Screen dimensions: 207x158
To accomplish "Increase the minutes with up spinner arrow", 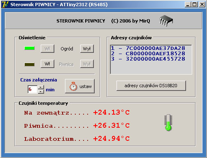I will 41,87.
